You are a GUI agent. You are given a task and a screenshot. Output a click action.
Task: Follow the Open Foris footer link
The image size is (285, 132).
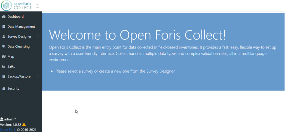coord(8,130)
